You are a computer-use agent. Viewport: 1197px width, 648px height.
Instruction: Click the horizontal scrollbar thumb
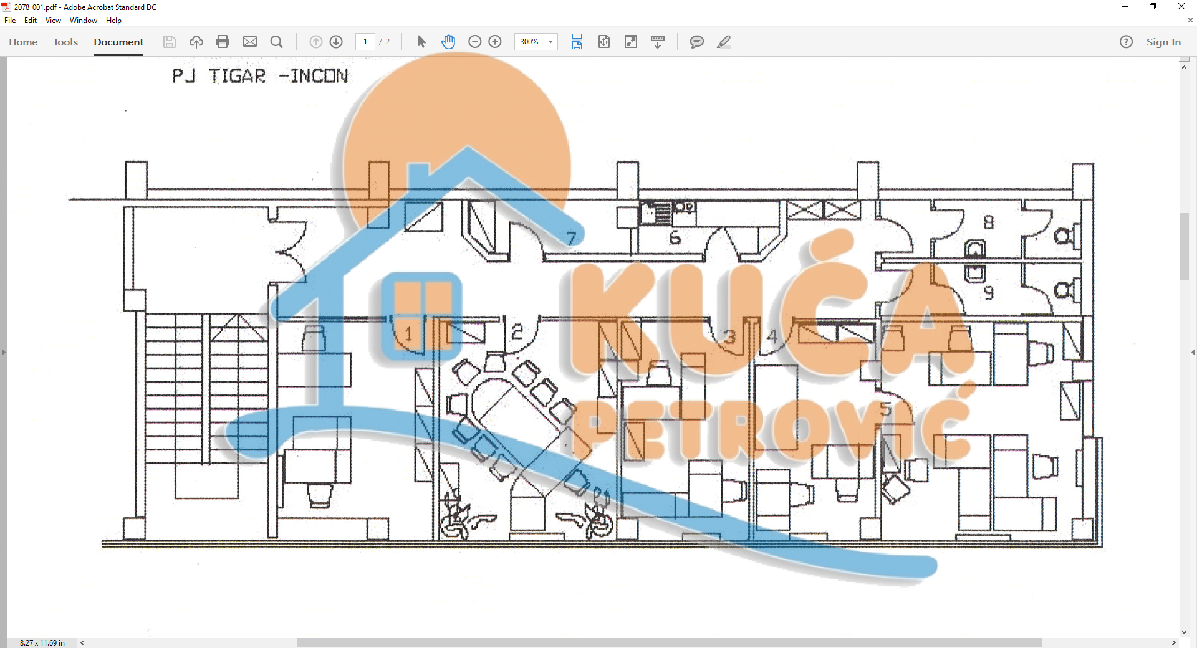[669, 642]
